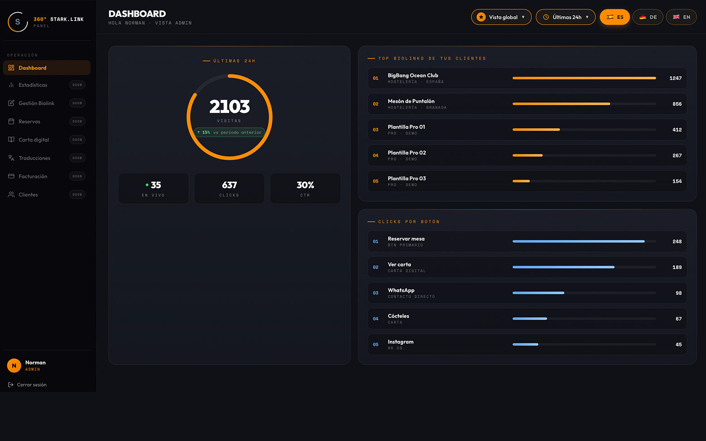Select the Plantilla Pro 01 row name
The height and width of the screenshot is (441, 706).
tap(407, 127)
